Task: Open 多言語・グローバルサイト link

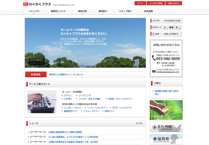Action: [x=120, y=99]
